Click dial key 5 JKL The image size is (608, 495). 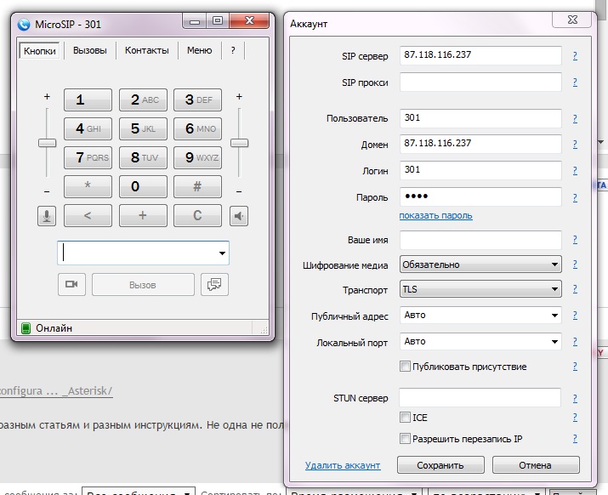pyautogui.click(x=143, y=128)
